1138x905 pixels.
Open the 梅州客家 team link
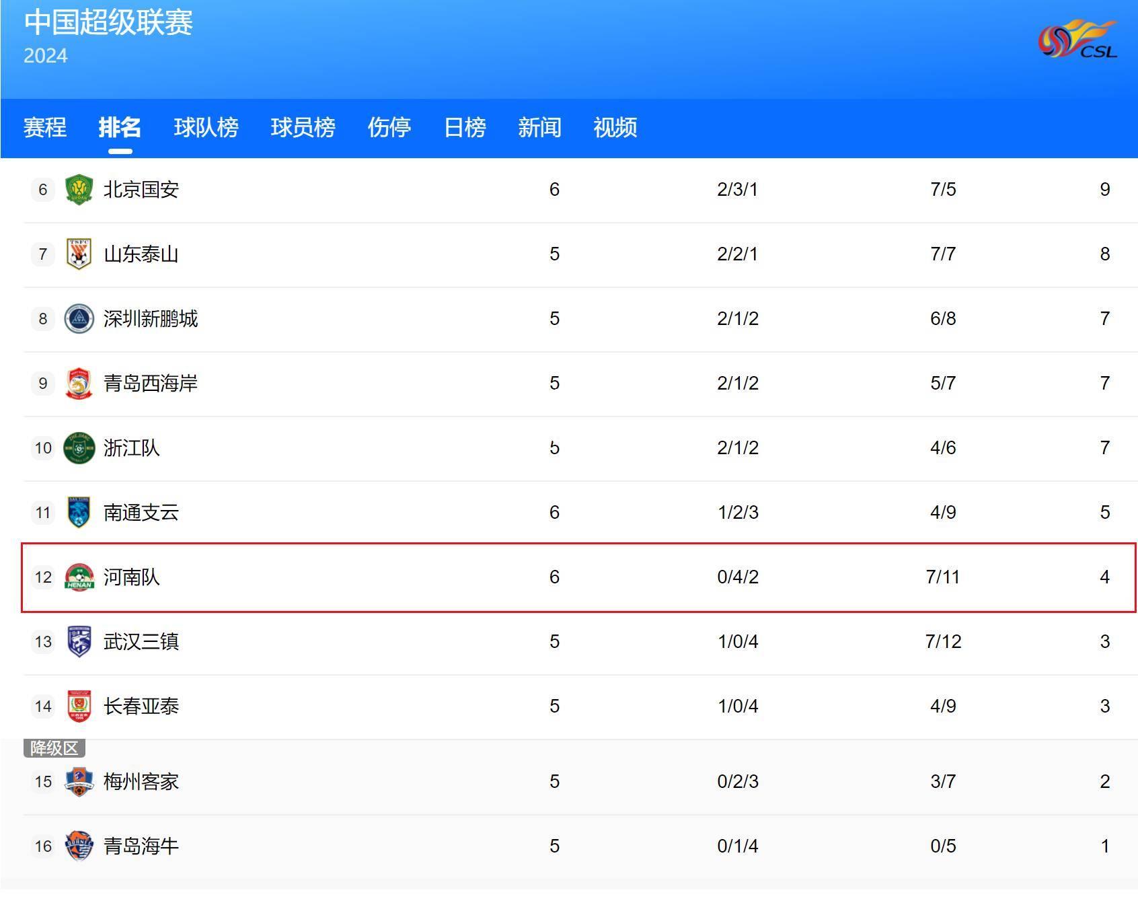tap(141, 782)
